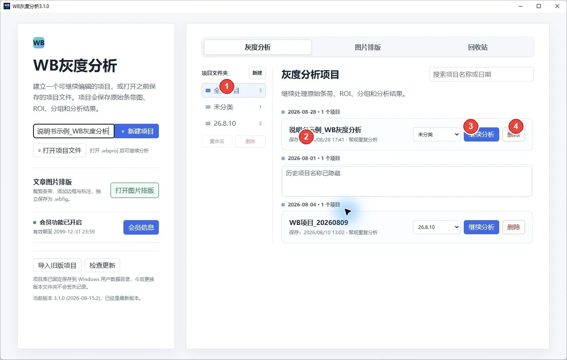Click the WB项目_20260809 project title
This screenshot has height=360, width=567.
coord(319,223)
